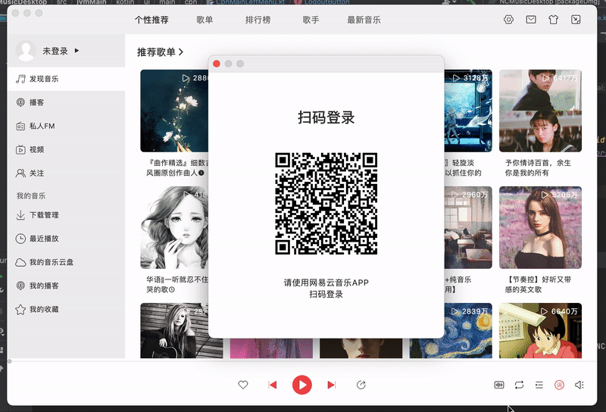Click the 我的播客 podcast icon
Image resolution: width=606 pixels, height=412 pixels.
20,286
